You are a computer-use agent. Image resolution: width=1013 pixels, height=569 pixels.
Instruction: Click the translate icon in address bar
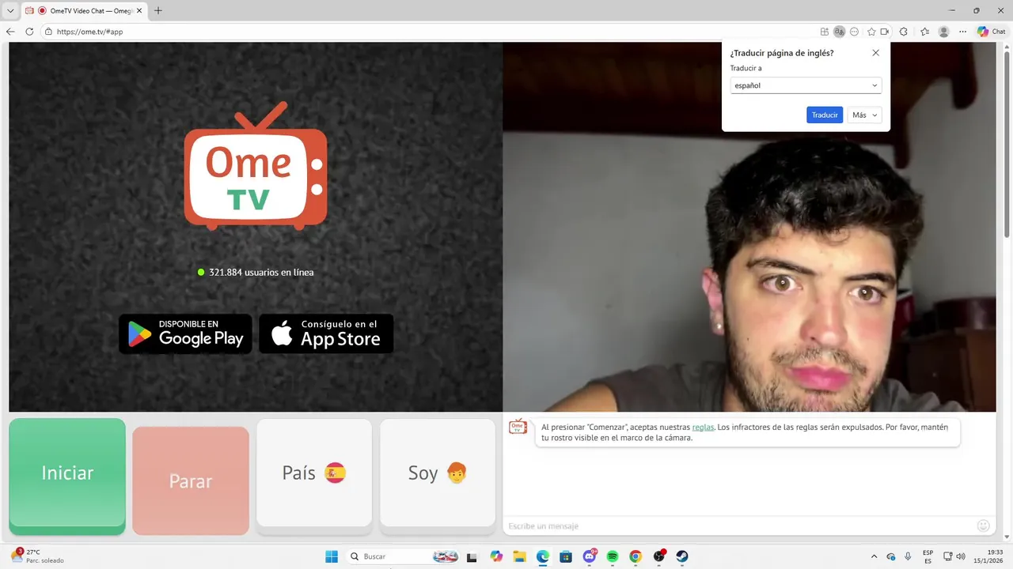point(839,32)
